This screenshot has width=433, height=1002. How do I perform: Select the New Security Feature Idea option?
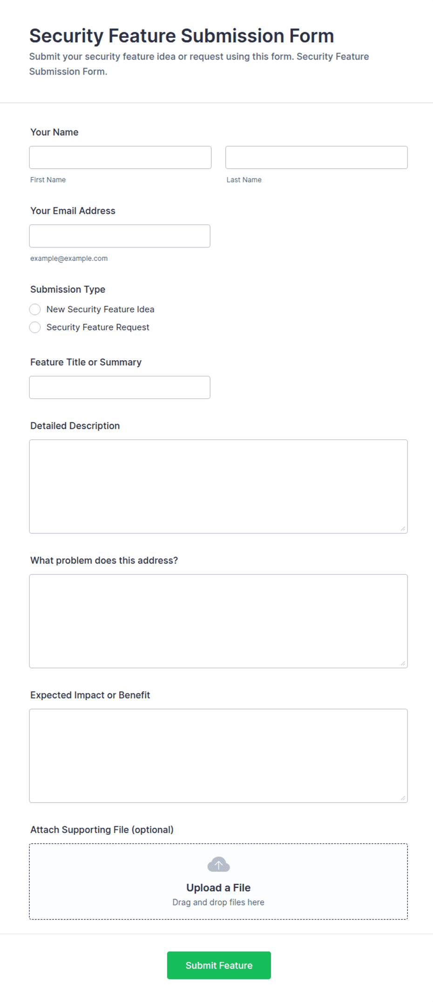35,309
